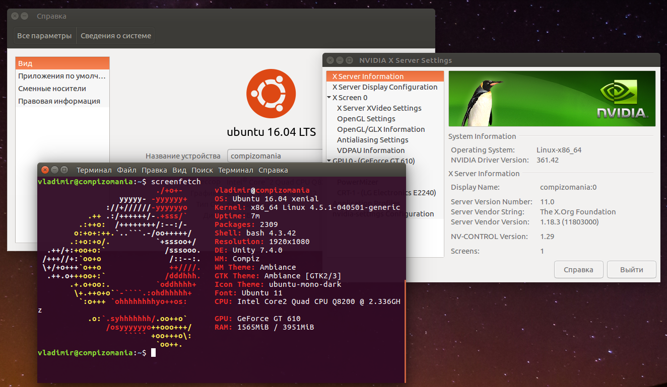Screen dimensions: 667x387
Task: Close the NVIDIA X Server Settings window
Action: click(330, 60)
